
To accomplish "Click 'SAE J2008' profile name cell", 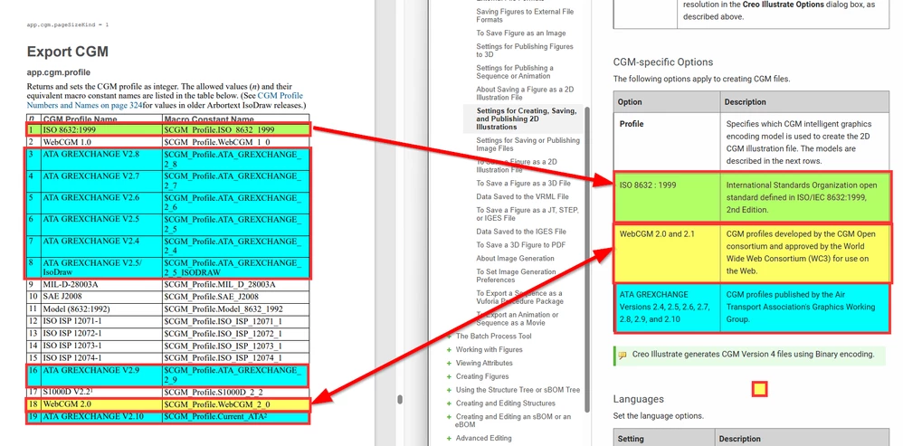I will point(101,297).
